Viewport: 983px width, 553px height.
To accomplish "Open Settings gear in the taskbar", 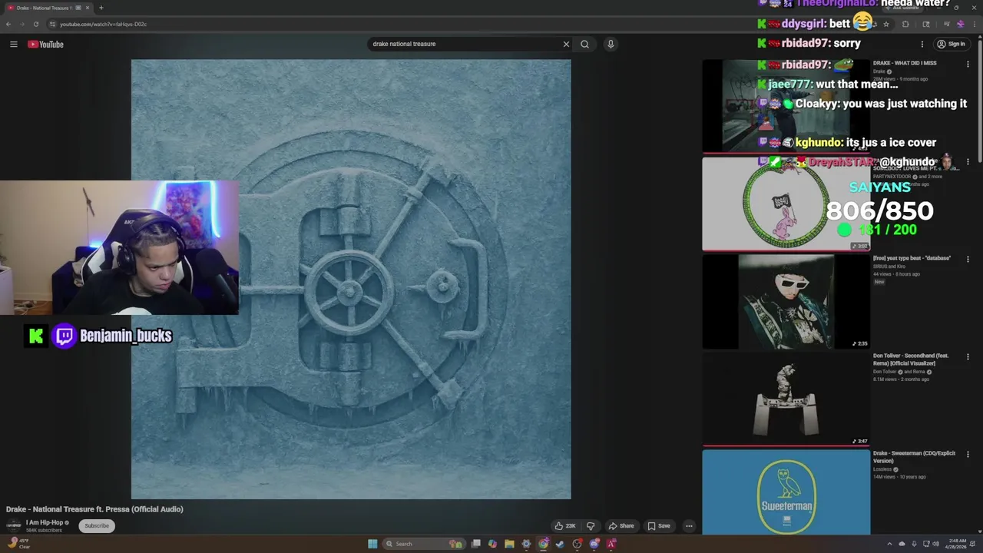I will 526,544.
